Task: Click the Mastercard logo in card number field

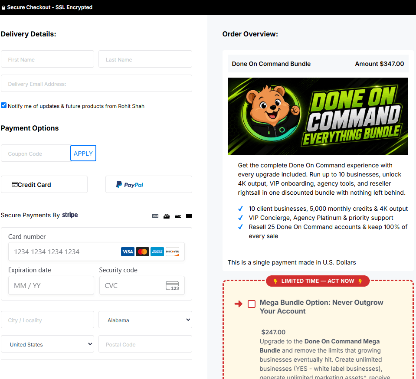Action: coord(142,252)
